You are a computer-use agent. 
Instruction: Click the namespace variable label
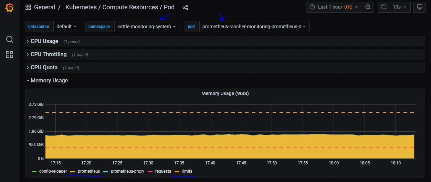point(99,27)
